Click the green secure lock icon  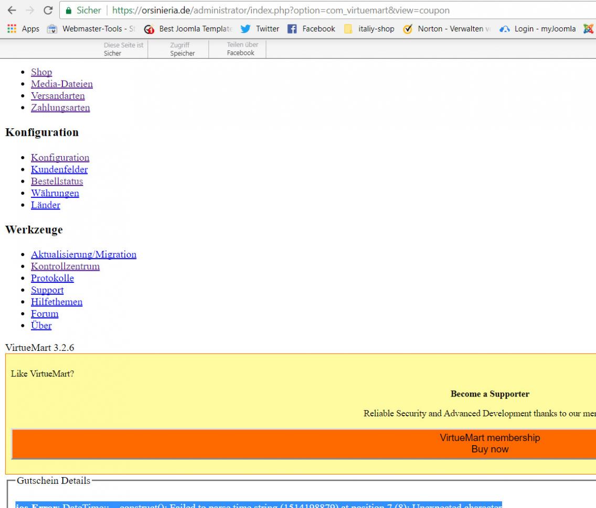pyautogui.click(x=68, y=11)
